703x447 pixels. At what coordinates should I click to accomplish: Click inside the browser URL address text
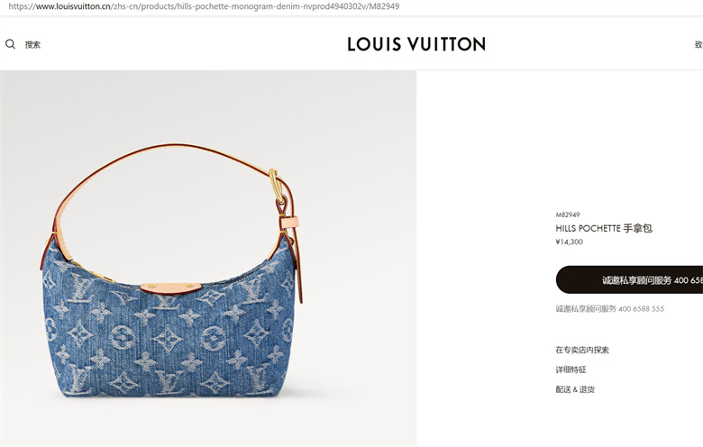(204, 6)
